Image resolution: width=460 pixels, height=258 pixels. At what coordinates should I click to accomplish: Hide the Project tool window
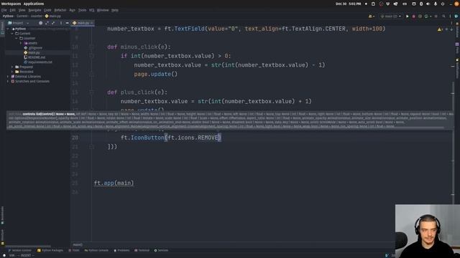(x=67, y=23)
